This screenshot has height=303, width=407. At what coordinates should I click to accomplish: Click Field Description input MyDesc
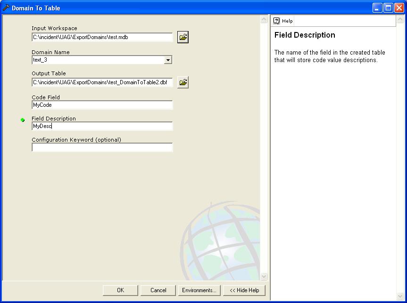point(102,126)
